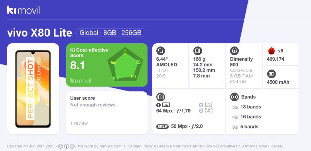Image resolution: width=311 pixels, height=151 pixels.
Task: Select the Global · 8GB · 256GB variant badge
Action: coord(111,33)
